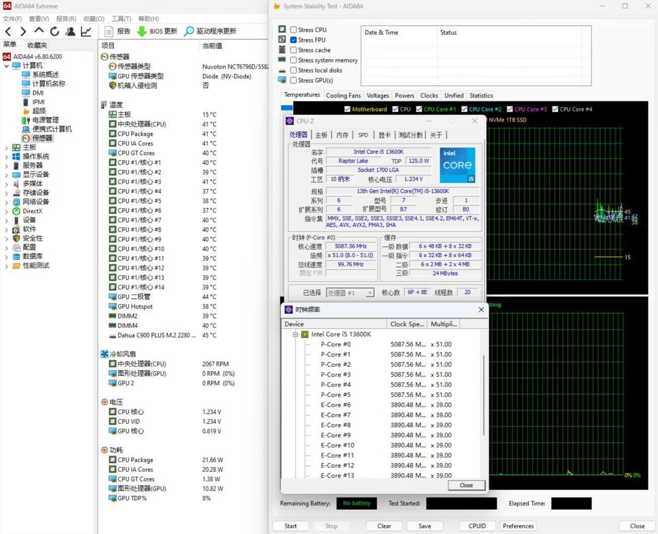Image resolution: width=658 pixels, height=534 pixels.
Task: Enable the Stress local disks checkbox
Action: point(293,70)
